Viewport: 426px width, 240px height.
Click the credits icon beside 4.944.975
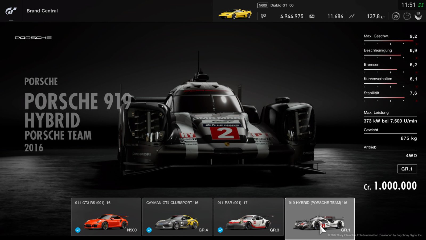click(x=263, y=16)
